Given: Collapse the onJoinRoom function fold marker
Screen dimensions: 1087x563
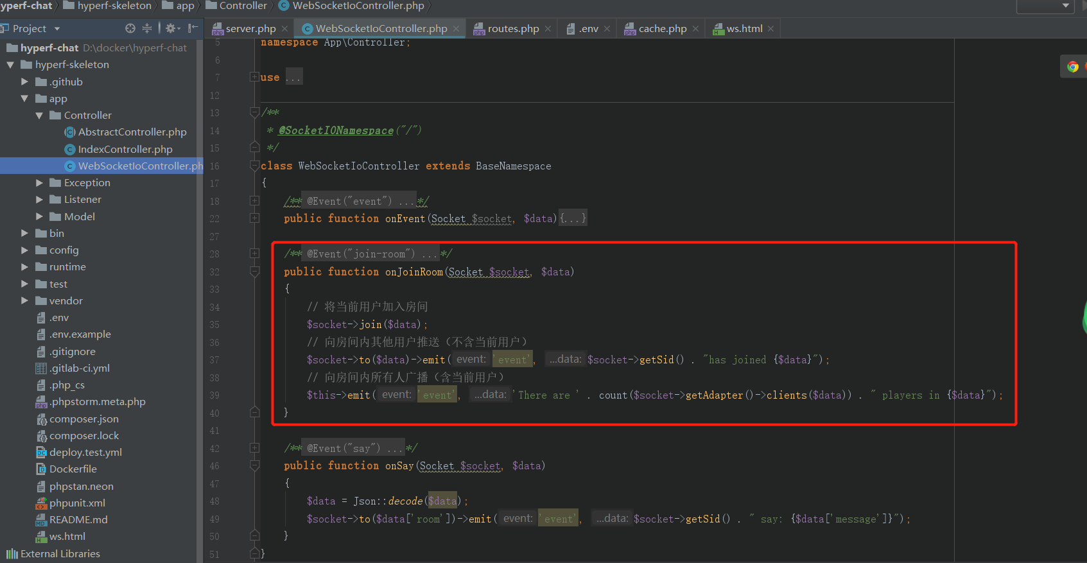Looking at the screenshot, I should pos(254,272).
